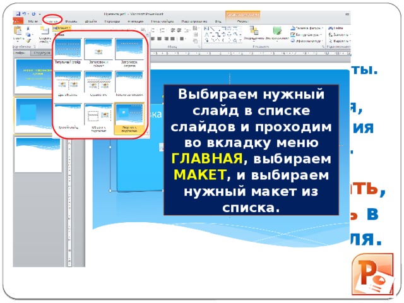Expand the Заливка фигуры dropdown arrow
Screen dimensions: 404x303
(323, 28)
